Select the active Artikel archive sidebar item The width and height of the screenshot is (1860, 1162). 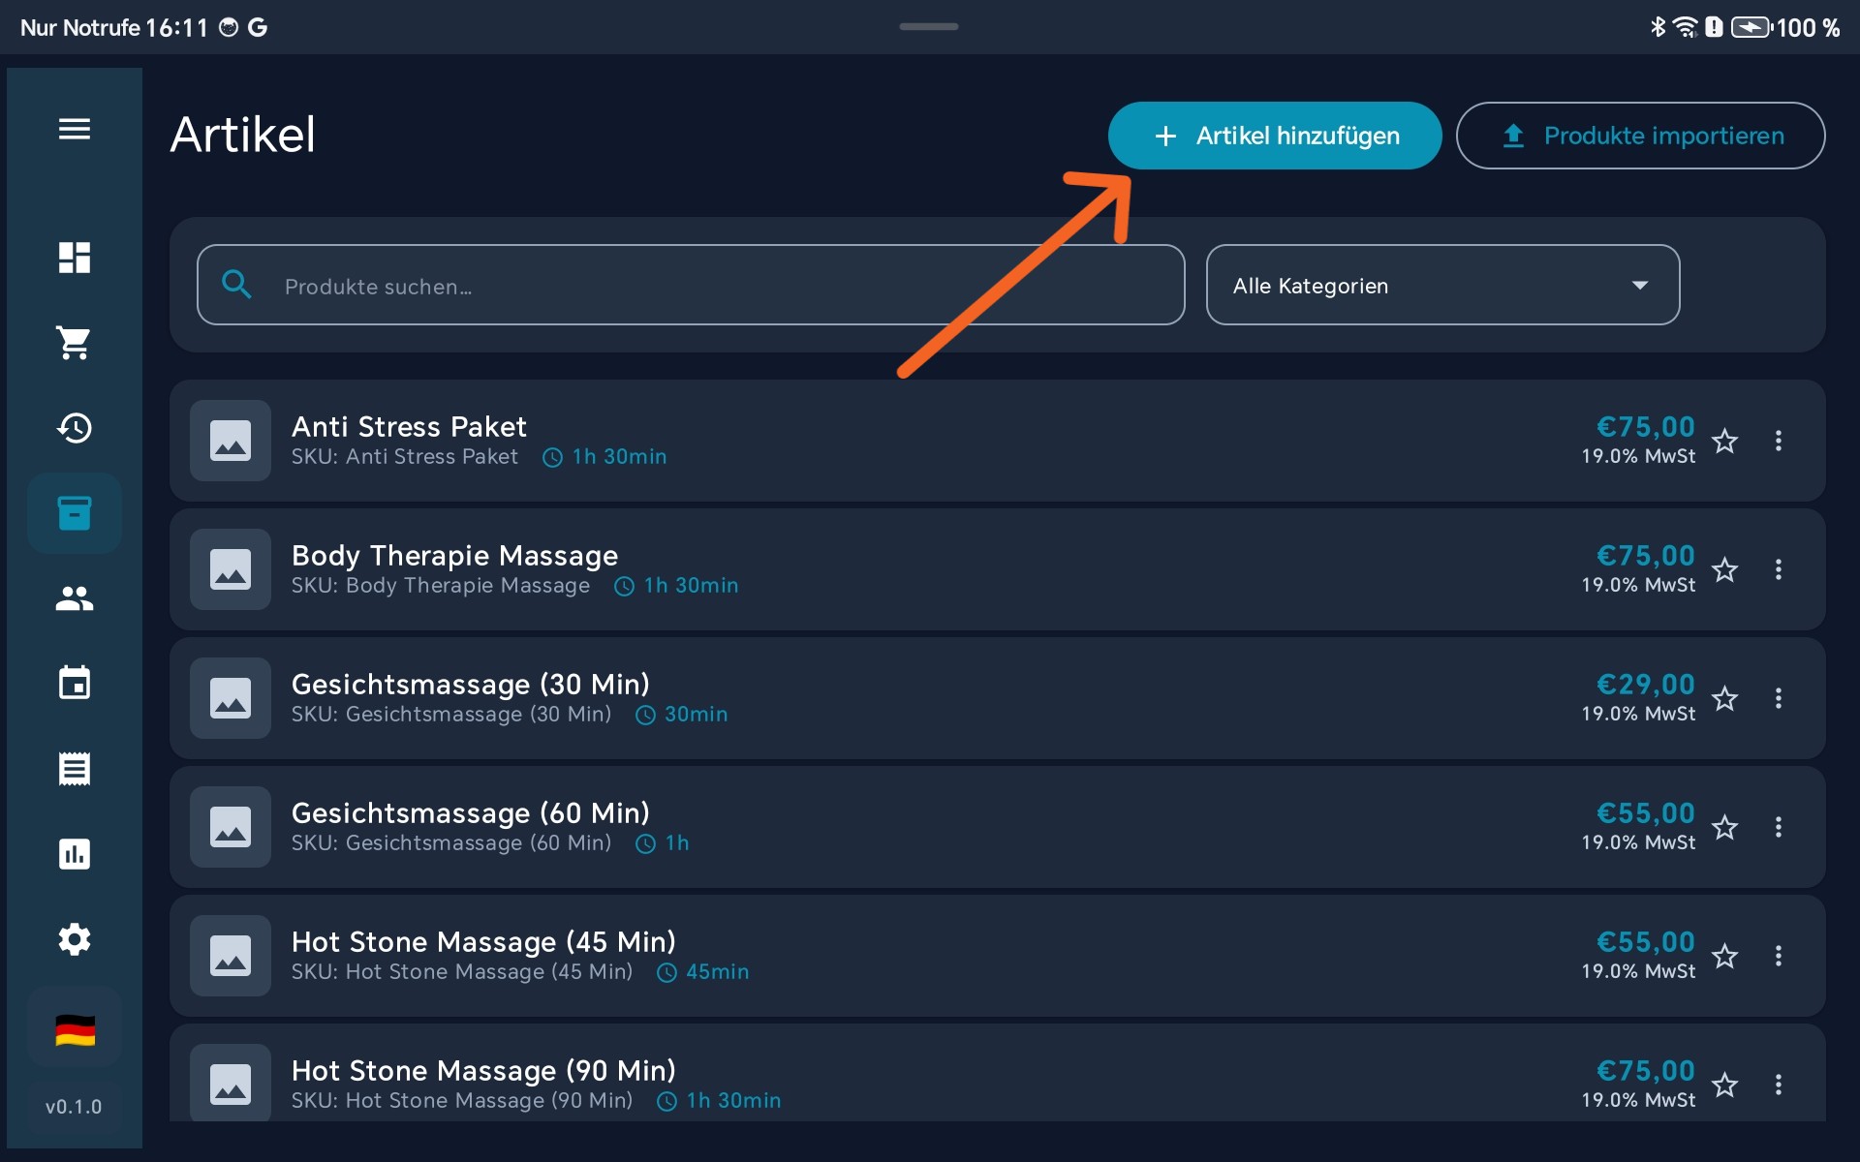tap(75, 513)
